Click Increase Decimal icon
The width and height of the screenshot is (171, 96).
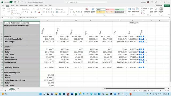coord(79,12)
